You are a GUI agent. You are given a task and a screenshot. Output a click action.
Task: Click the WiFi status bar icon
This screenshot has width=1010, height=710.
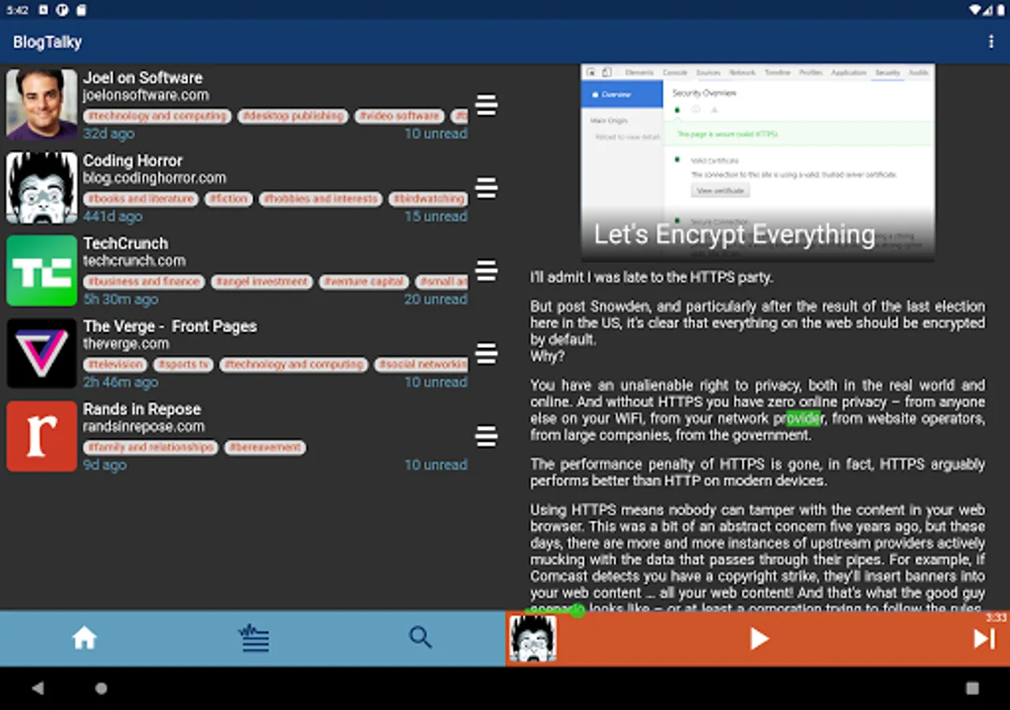pyautogui.click(x=977, y=10)
